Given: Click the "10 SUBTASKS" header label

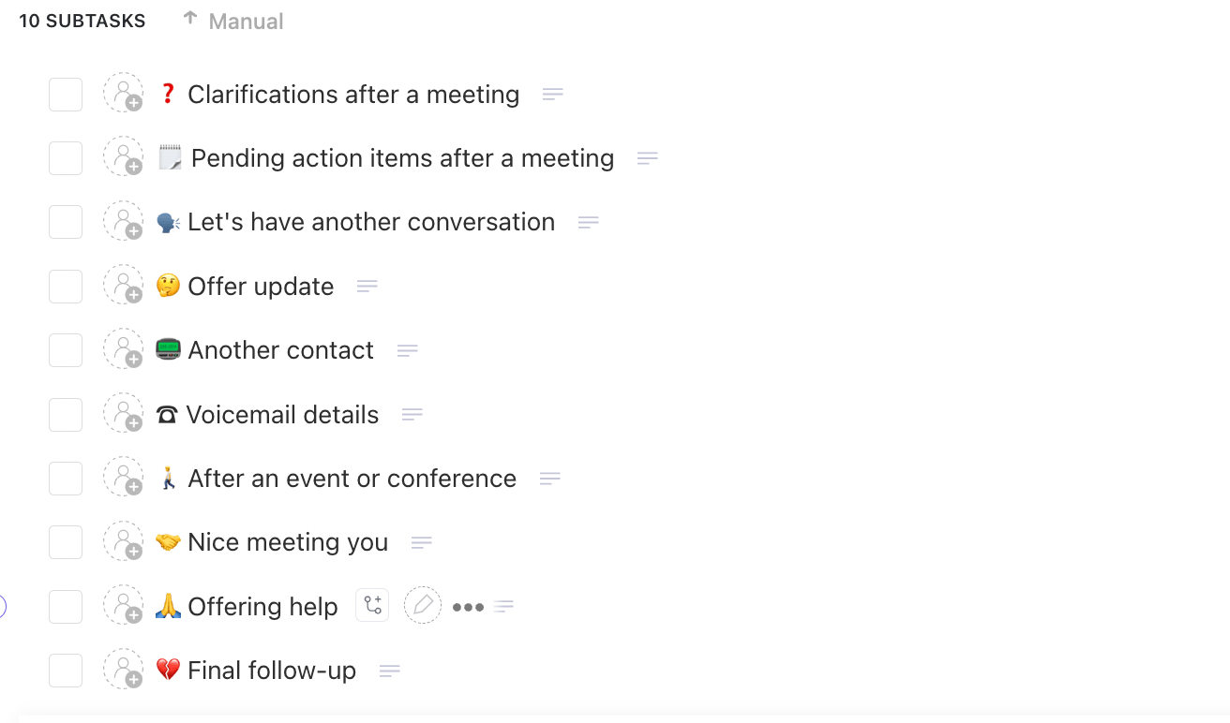Looking at the screenshot, I should point(82,21).
